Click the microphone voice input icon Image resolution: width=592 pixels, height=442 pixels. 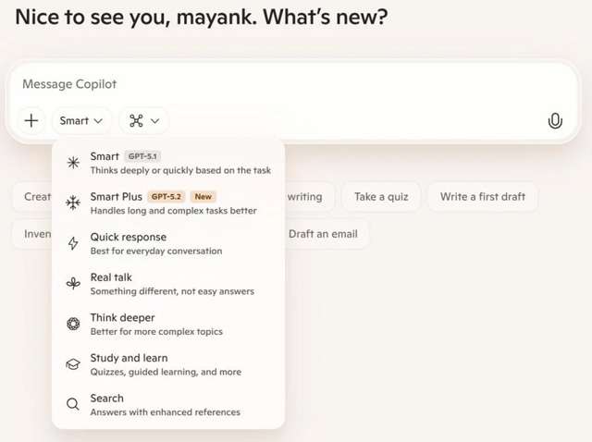(555, 120)
